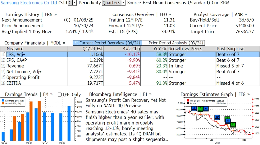Select the Revenue measure row

click(130, 66)
